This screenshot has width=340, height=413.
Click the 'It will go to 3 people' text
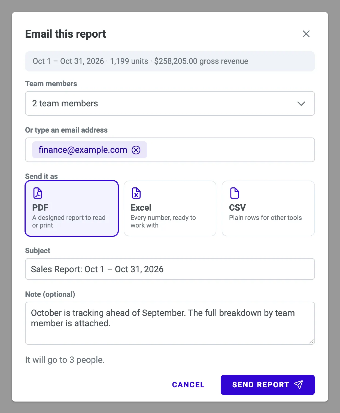click(x=65, y=360)
